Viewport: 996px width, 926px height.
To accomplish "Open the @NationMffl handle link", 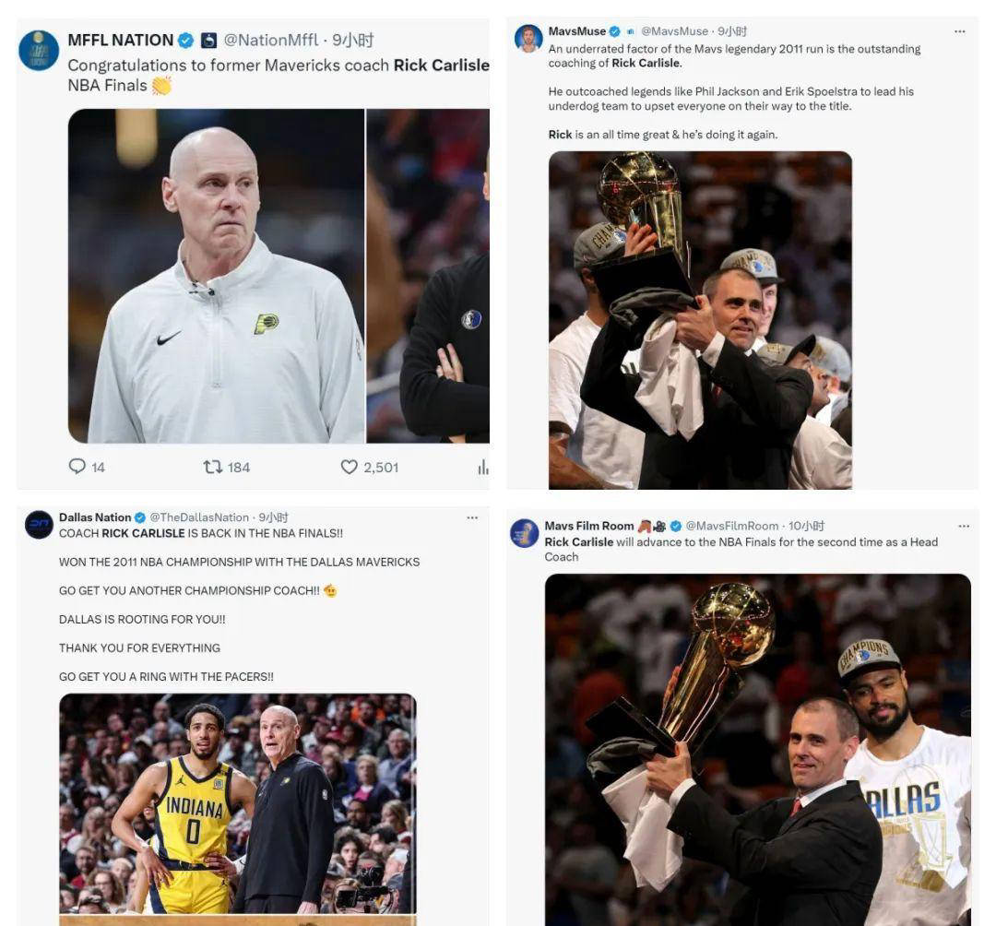I will pos(271,40).
